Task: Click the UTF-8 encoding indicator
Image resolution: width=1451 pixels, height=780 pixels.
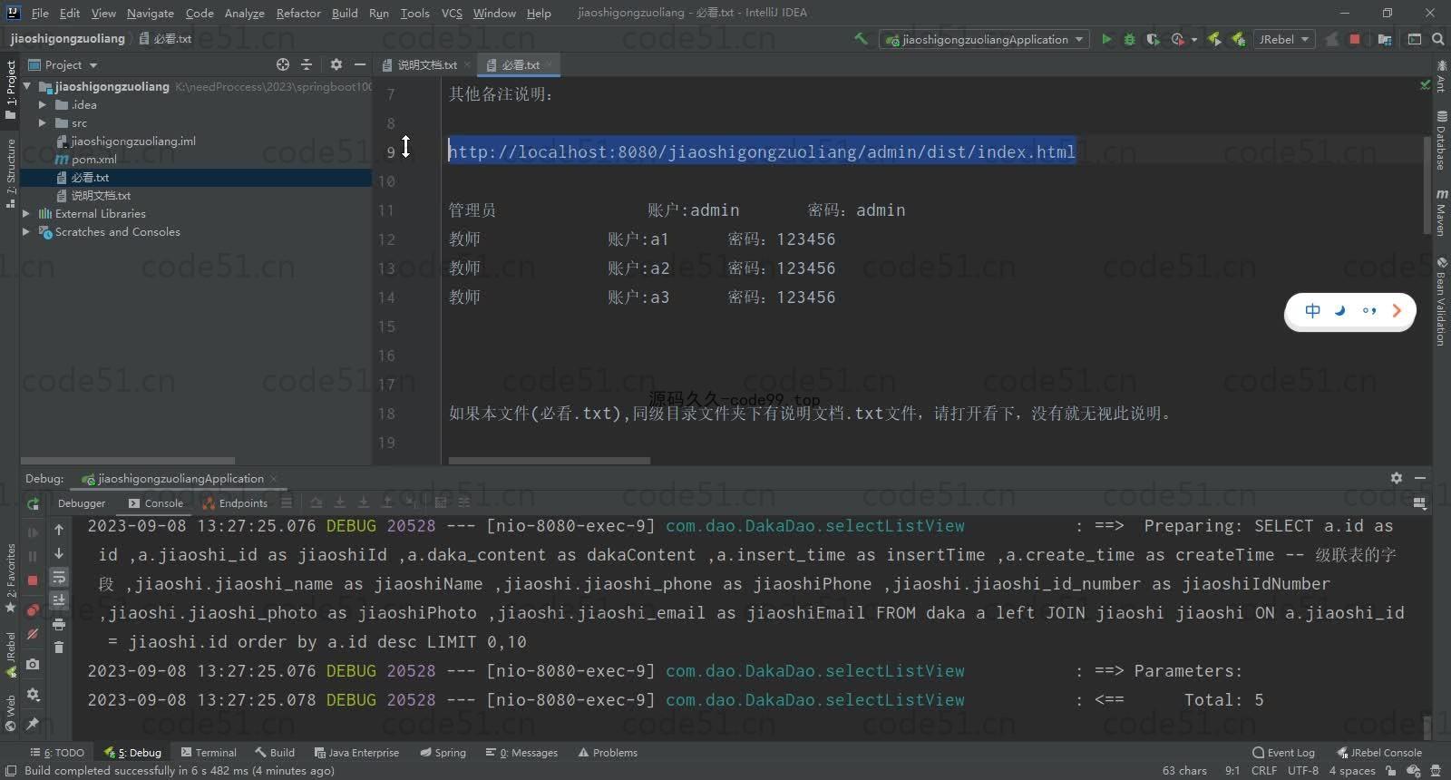Action: [1303, 770]
